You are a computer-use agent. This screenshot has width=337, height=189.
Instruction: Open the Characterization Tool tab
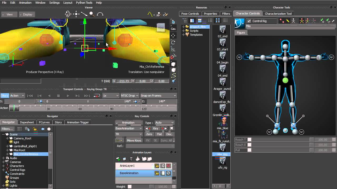(278, 14)
